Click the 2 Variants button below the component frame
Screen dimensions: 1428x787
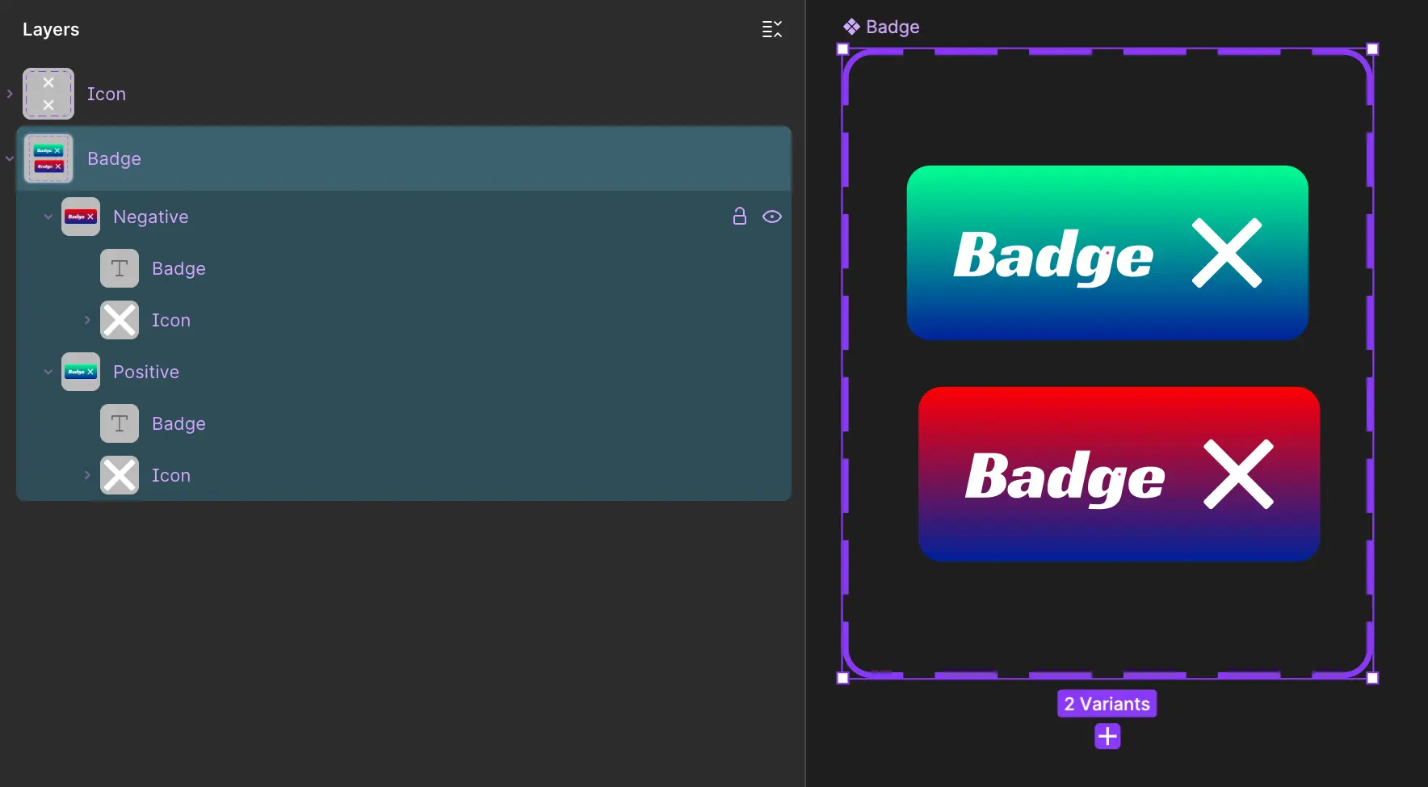pyautogui.click(x=1106, y=703)
